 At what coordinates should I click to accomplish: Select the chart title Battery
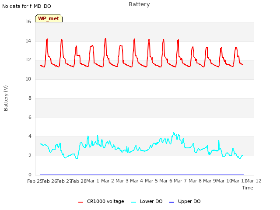pyautogui.click(x=139, y=4)
